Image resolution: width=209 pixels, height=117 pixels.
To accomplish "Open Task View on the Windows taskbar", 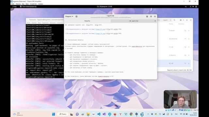I will coord(72,114).
